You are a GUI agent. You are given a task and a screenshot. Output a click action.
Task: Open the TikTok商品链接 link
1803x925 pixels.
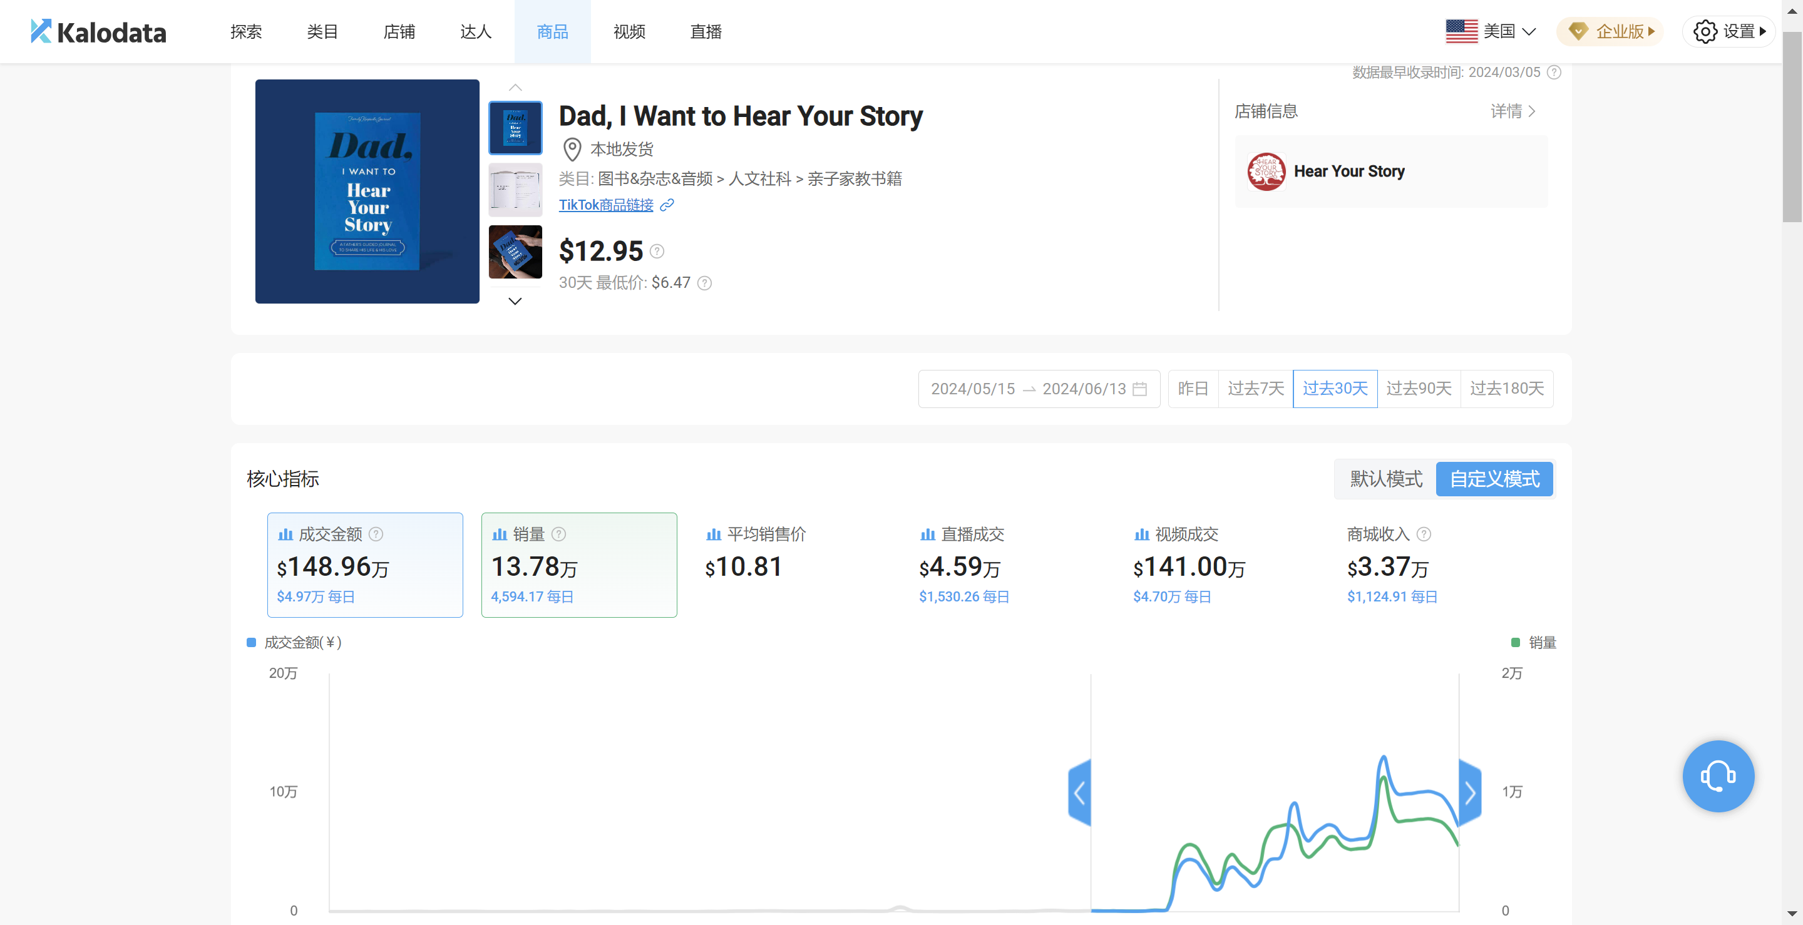(x=605, y=205)
